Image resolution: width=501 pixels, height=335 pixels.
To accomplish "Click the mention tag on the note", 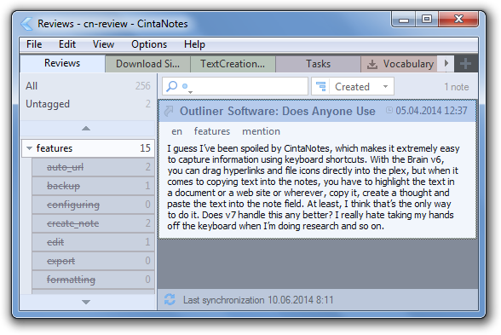I will coord(261,131).
